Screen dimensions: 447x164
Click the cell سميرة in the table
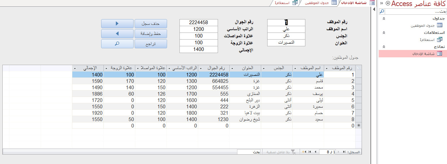[x=308, y=106]
